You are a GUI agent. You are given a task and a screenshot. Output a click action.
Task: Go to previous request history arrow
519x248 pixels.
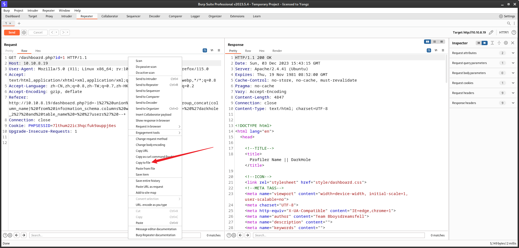click(52, 32)
